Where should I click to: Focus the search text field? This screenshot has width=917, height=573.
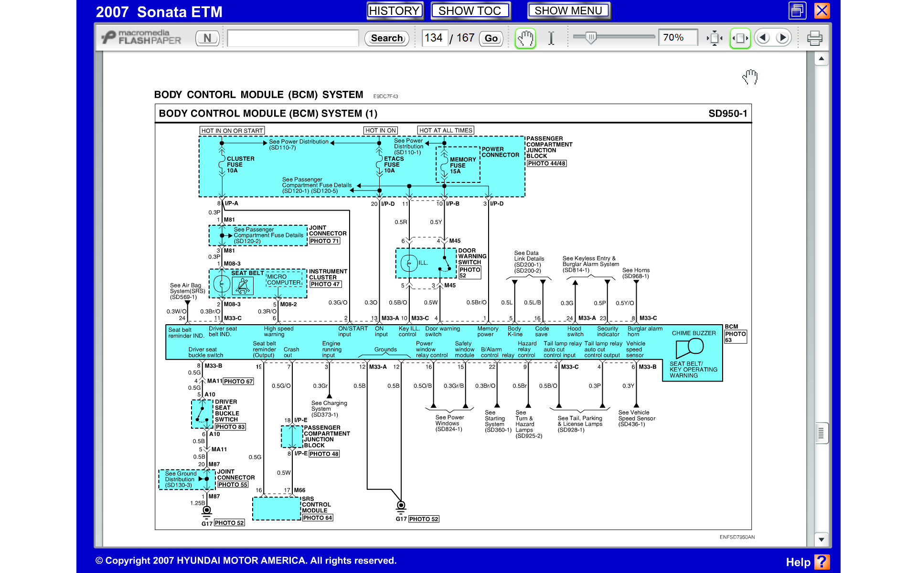pos(293,38)
